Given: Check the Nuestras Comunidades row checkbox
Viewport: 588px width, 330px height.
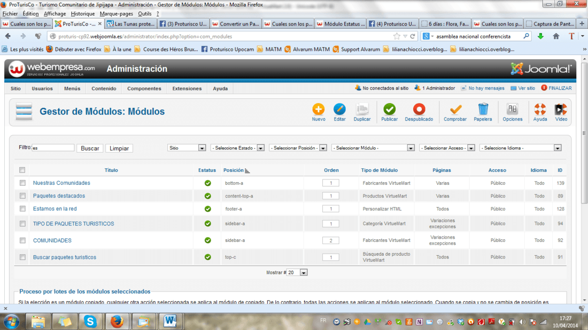Looking at the screenshot, I should coord(22,183).
